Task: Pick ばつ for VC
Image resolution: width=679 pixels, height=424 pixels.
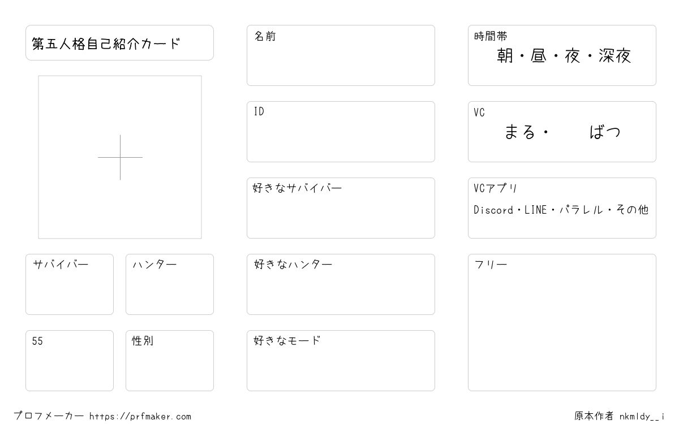Action: click(x=605, y=132)
